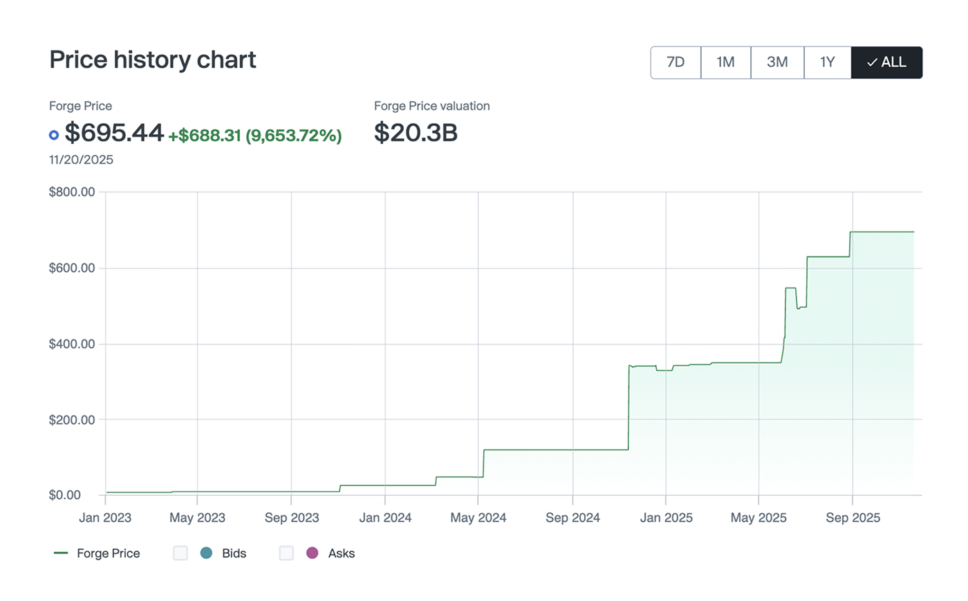Click the checked ALL range button
Image resolution: width=968 pixels, height=601 pixels.
886,62
